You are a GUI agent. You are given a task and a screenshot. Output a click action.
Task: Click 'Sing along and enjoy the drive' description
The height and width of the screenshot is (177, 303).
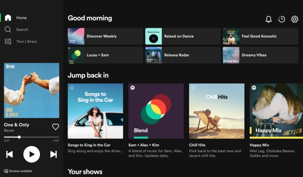click(95, 151)
